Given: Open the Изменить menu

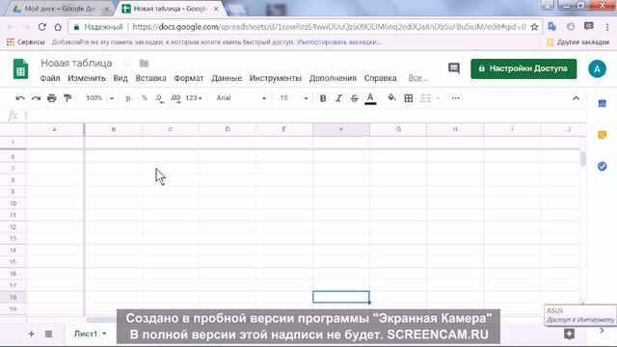Looking at the screenshot, I should [87, 78].
